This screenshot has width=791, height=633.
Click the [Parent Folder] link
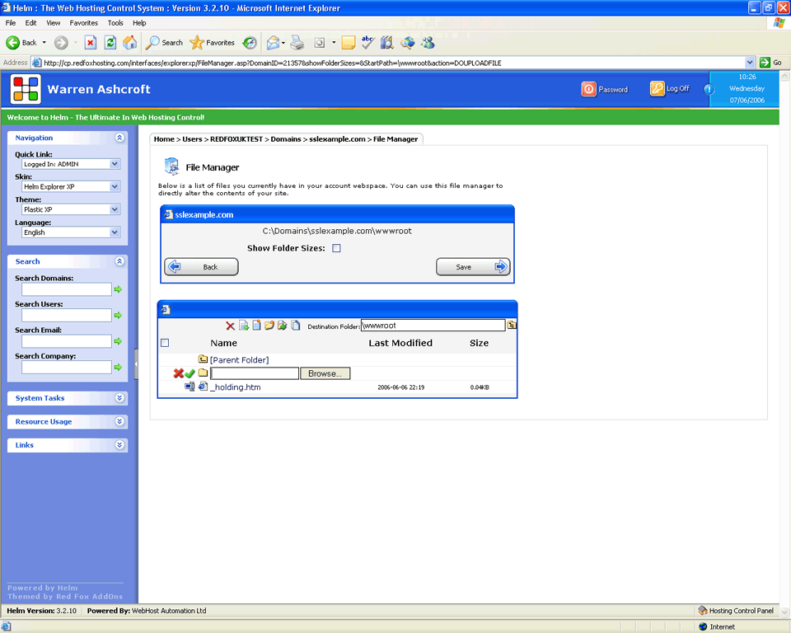click(239, 360)
